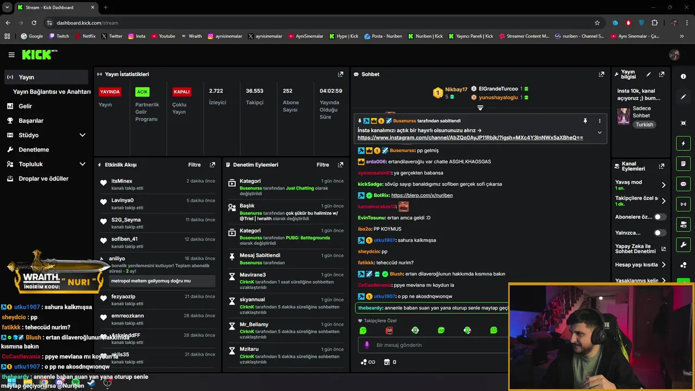Click the focus frame icon in right sidebar

pos(683,123)
